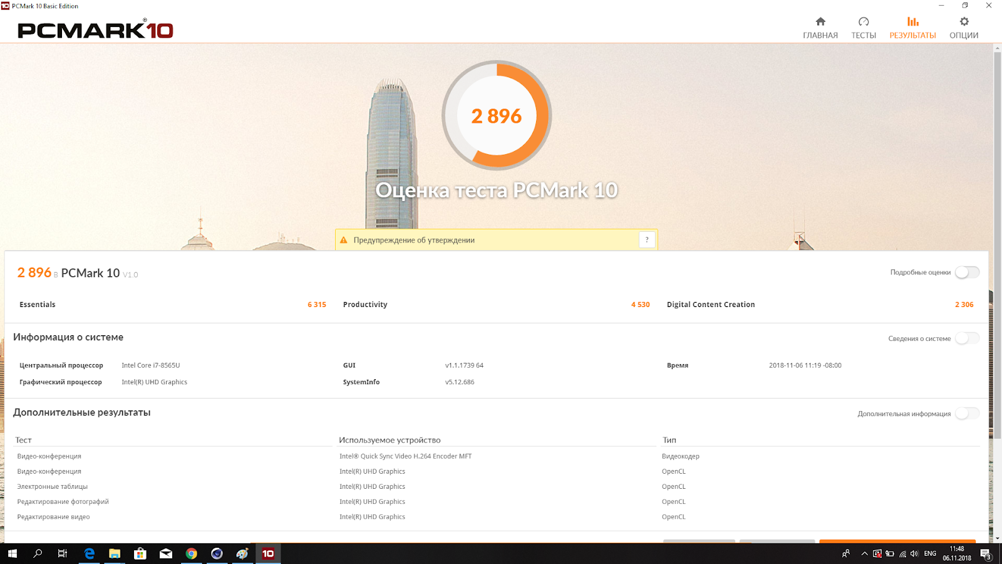Open Task View on the taskbar

[x=62, y=553]
